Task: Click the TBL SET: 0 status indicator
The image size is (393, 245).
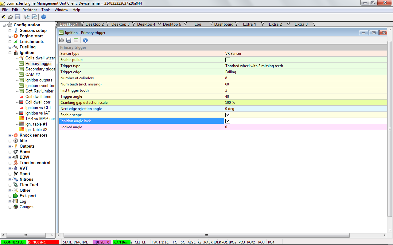Action: coord(102,242)
